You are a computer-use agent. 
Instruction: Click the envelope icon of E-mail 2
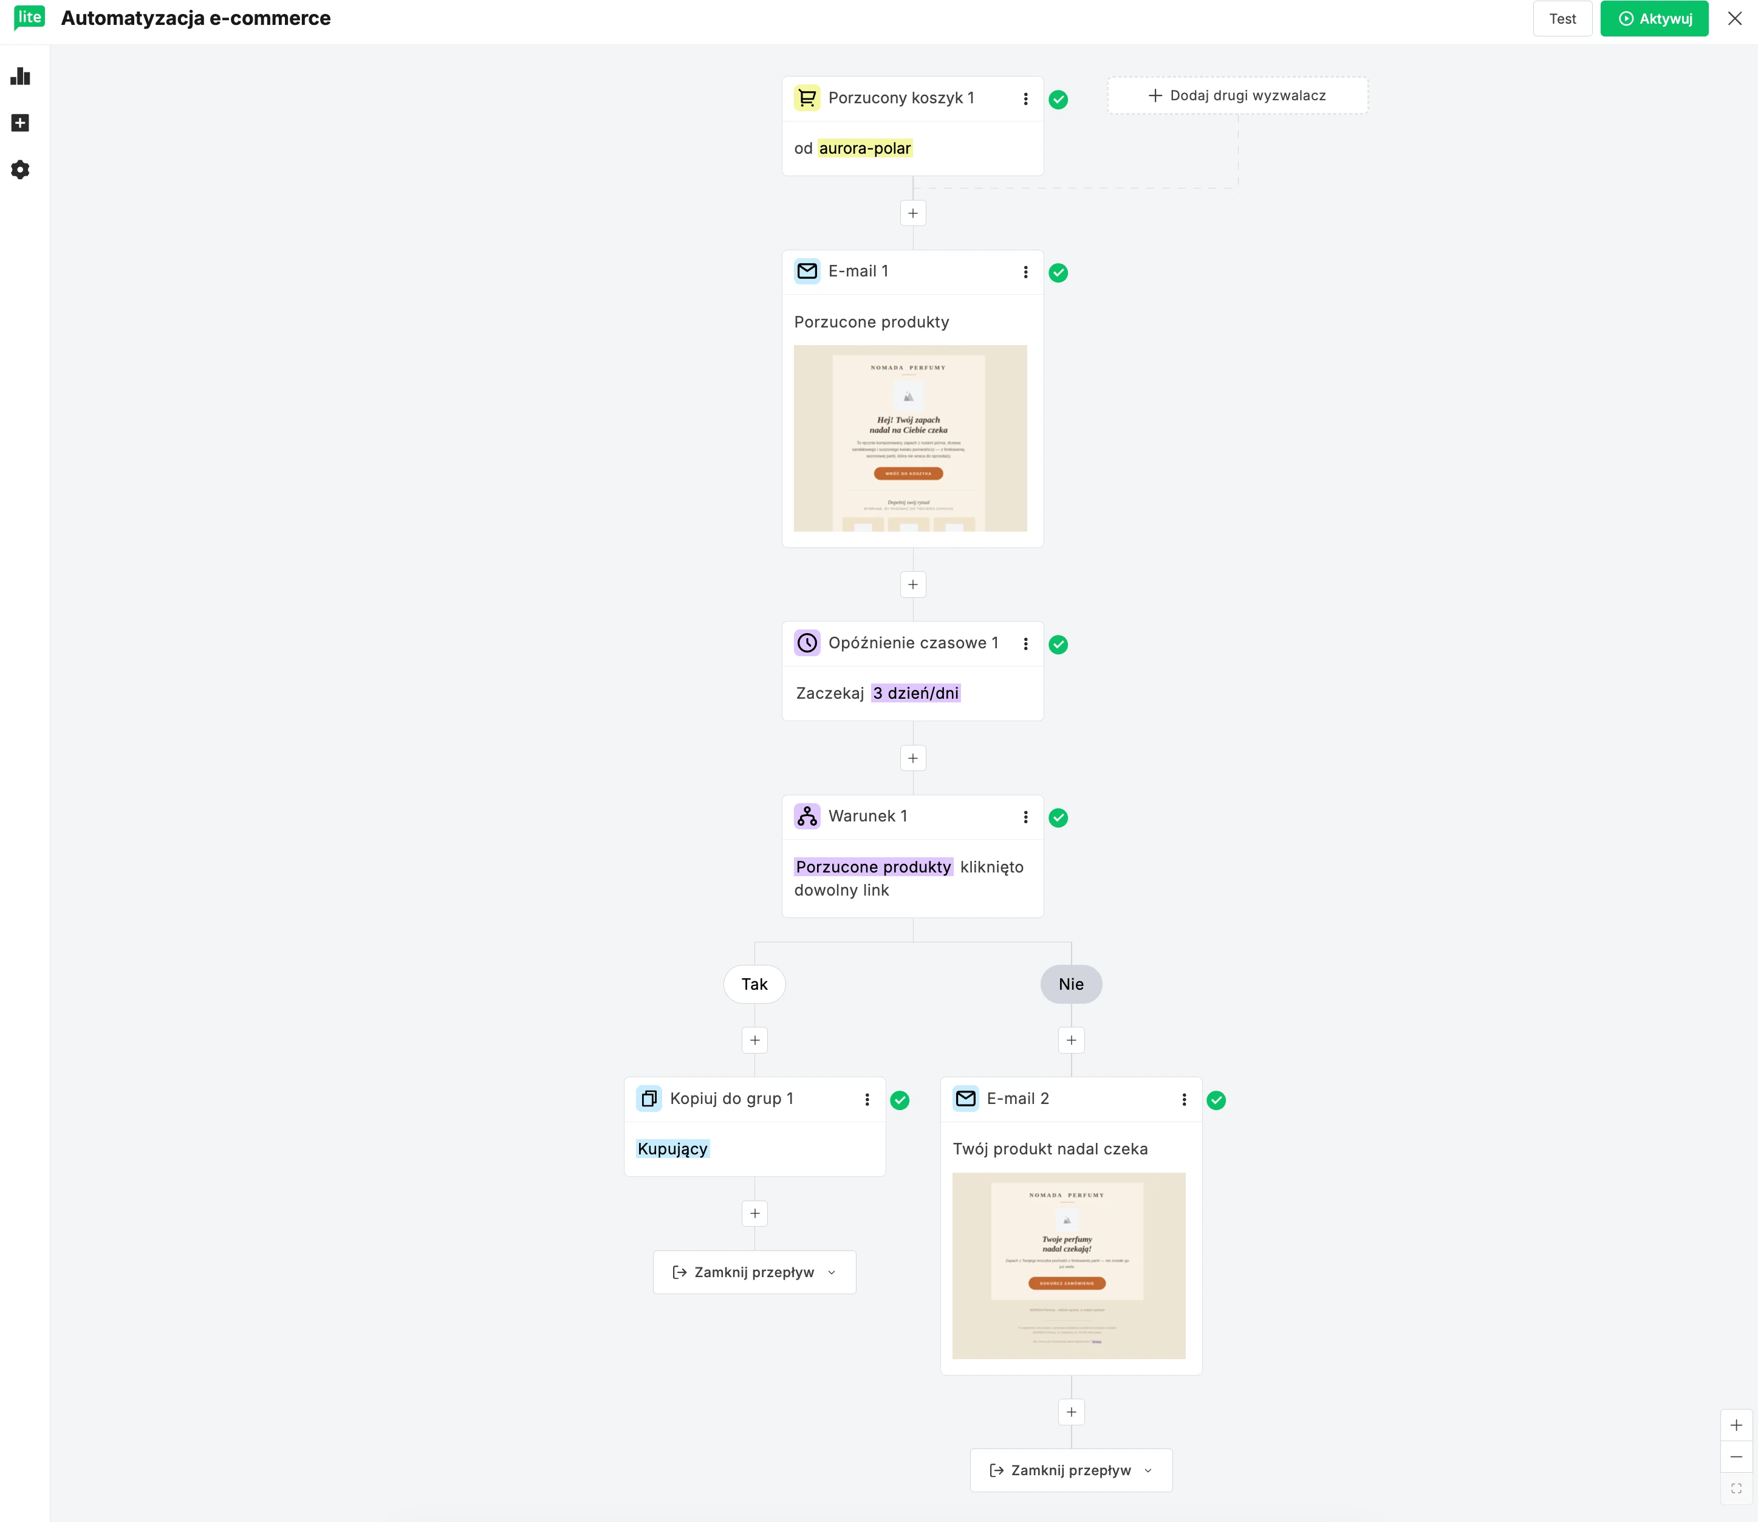[x=966, y=1099]
